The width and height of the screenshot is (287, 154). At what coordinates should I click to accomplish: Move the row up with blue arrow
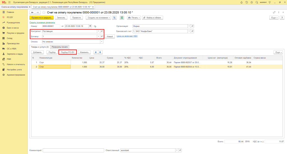(96, 52)
